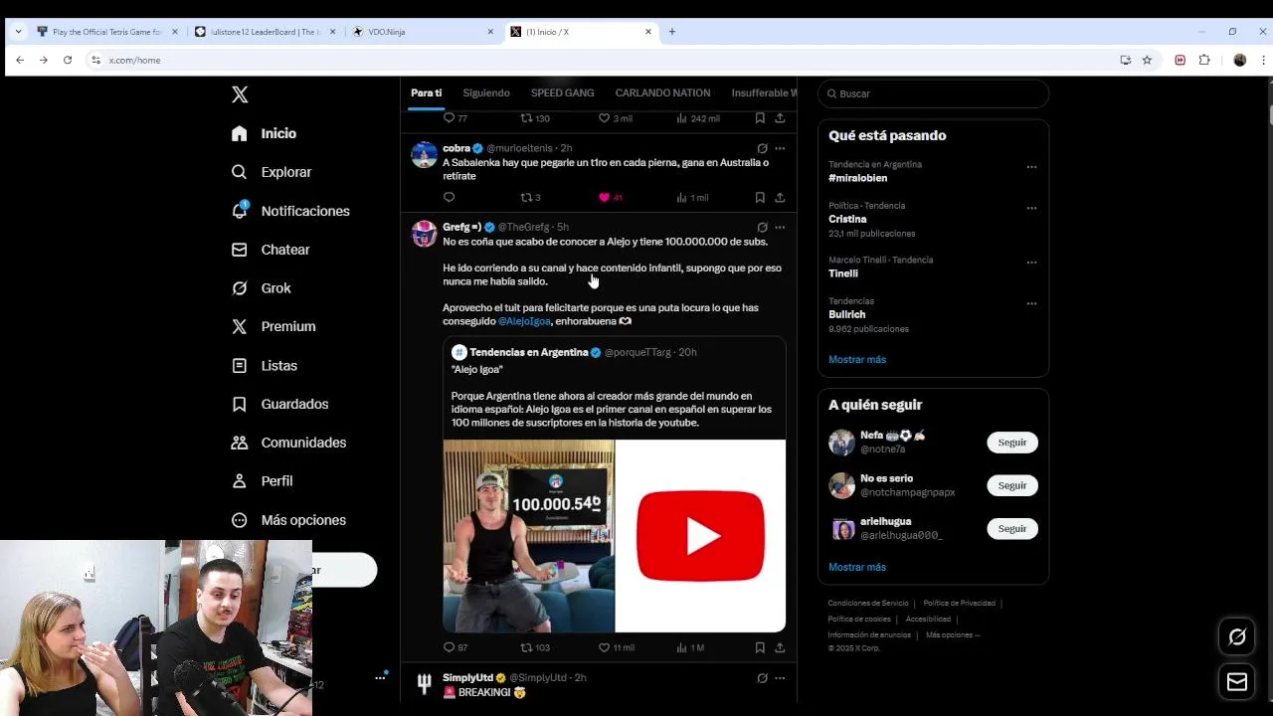Open Premium in sidebar
1273x716 pixels.
pos(273,326)
